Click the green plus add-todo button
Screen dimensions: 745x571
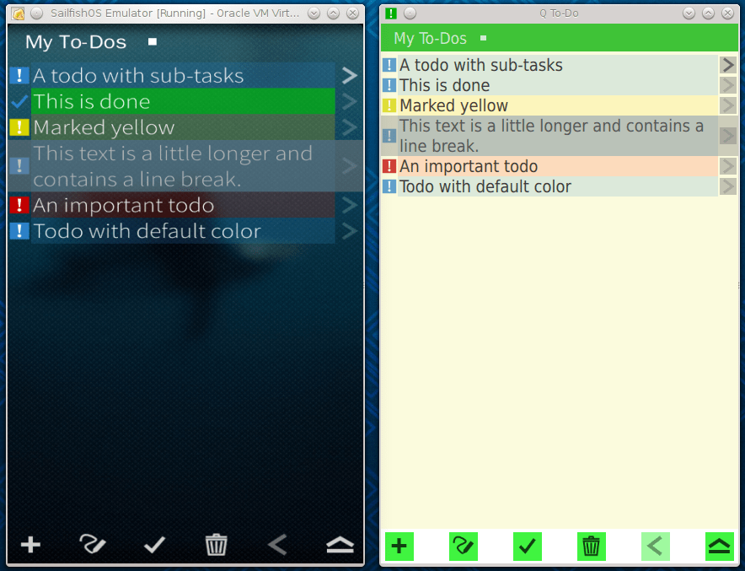pyautogui.click(x=399, y=547)
